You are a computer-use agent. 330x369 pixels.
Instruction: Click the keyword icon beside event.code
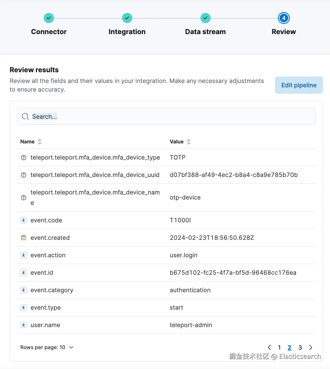pos(24,220)
